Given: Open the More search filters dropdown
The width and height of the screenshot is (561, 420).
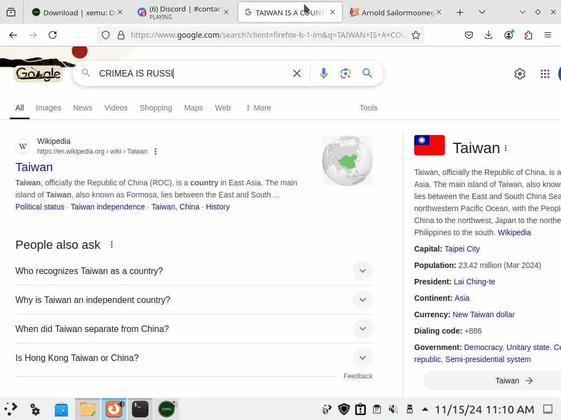Looking at the screenshot, I should click(x=259, y=108).
